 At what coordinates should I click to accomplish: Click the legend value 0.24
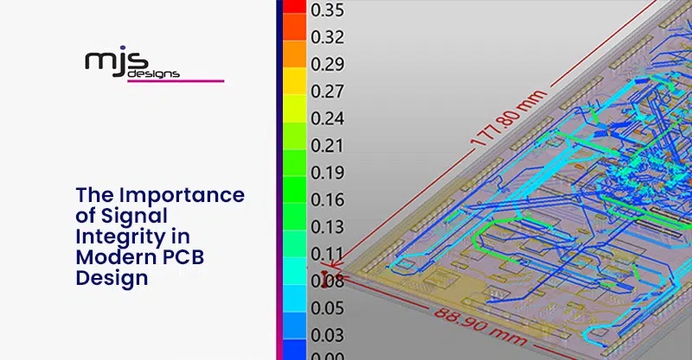click(x=327, y=118)
